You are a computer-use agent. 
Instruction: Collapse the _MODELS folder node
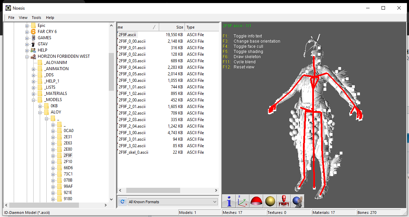(x=33, y=100)
